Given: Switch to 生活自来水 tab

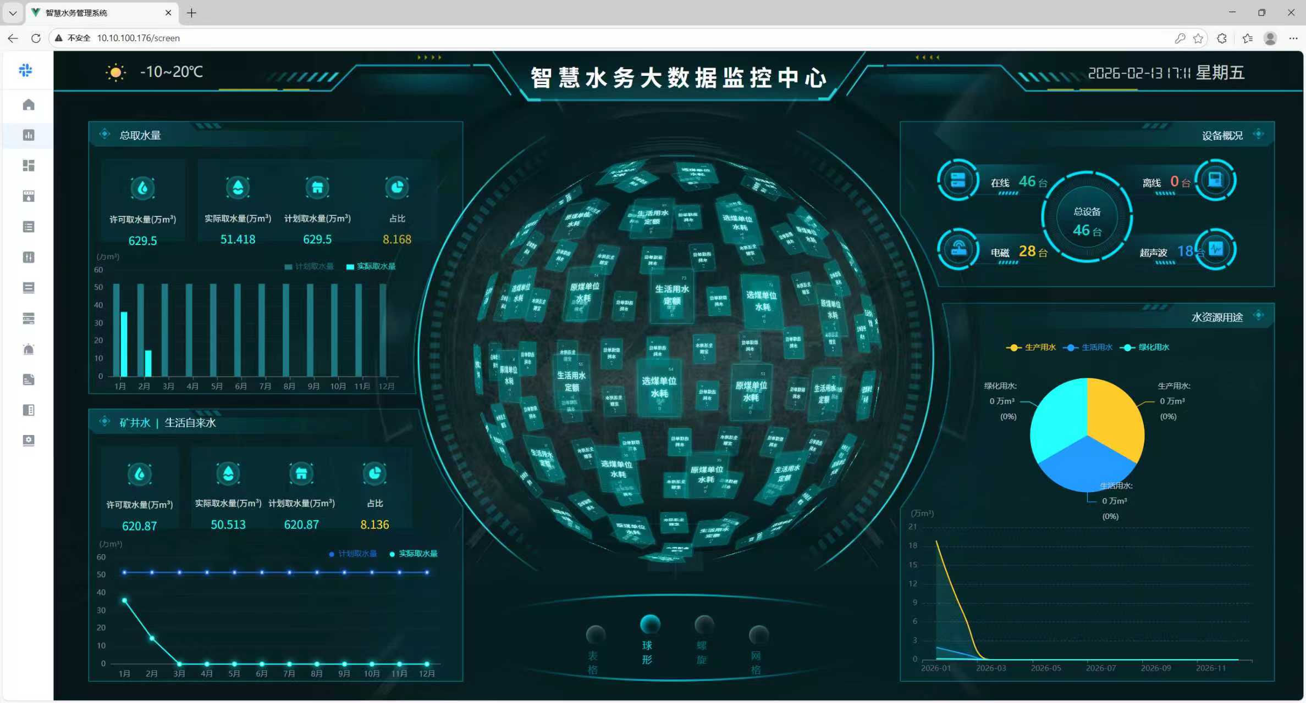Looking at the screenshot, I should [190, 423].
